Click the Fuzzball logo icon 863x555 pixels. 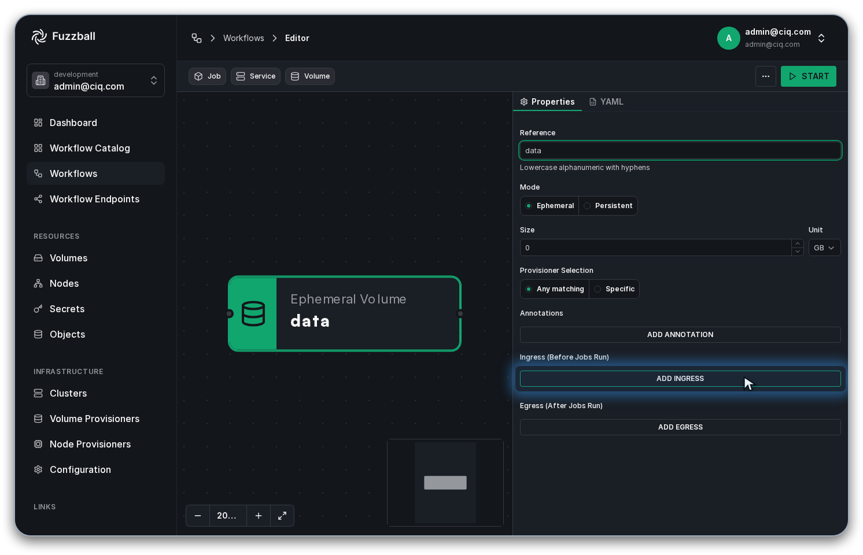[x=39, y=36]
